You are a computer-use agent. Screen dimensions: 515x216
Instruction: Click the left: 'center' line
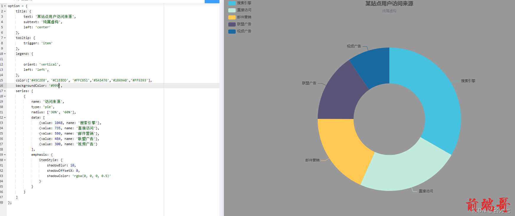(x=37, y=27)
